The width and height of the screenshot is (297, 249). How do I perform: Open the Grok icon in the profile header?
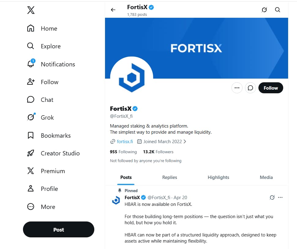[x=264, y=10]
